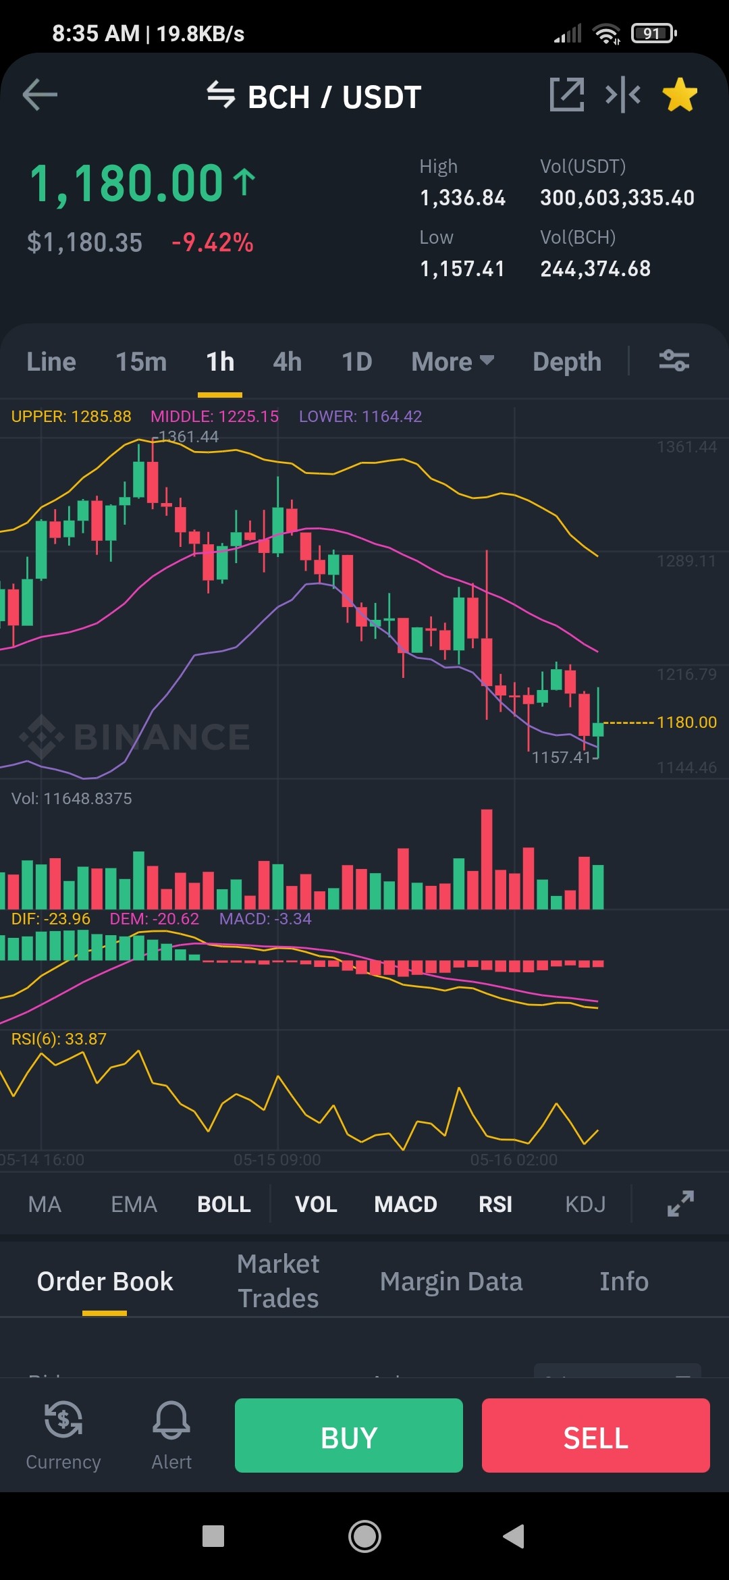Toggle the BOLL indicator off
The width and height of the screenshot is (729, 1580).
tap(224, 1204)
